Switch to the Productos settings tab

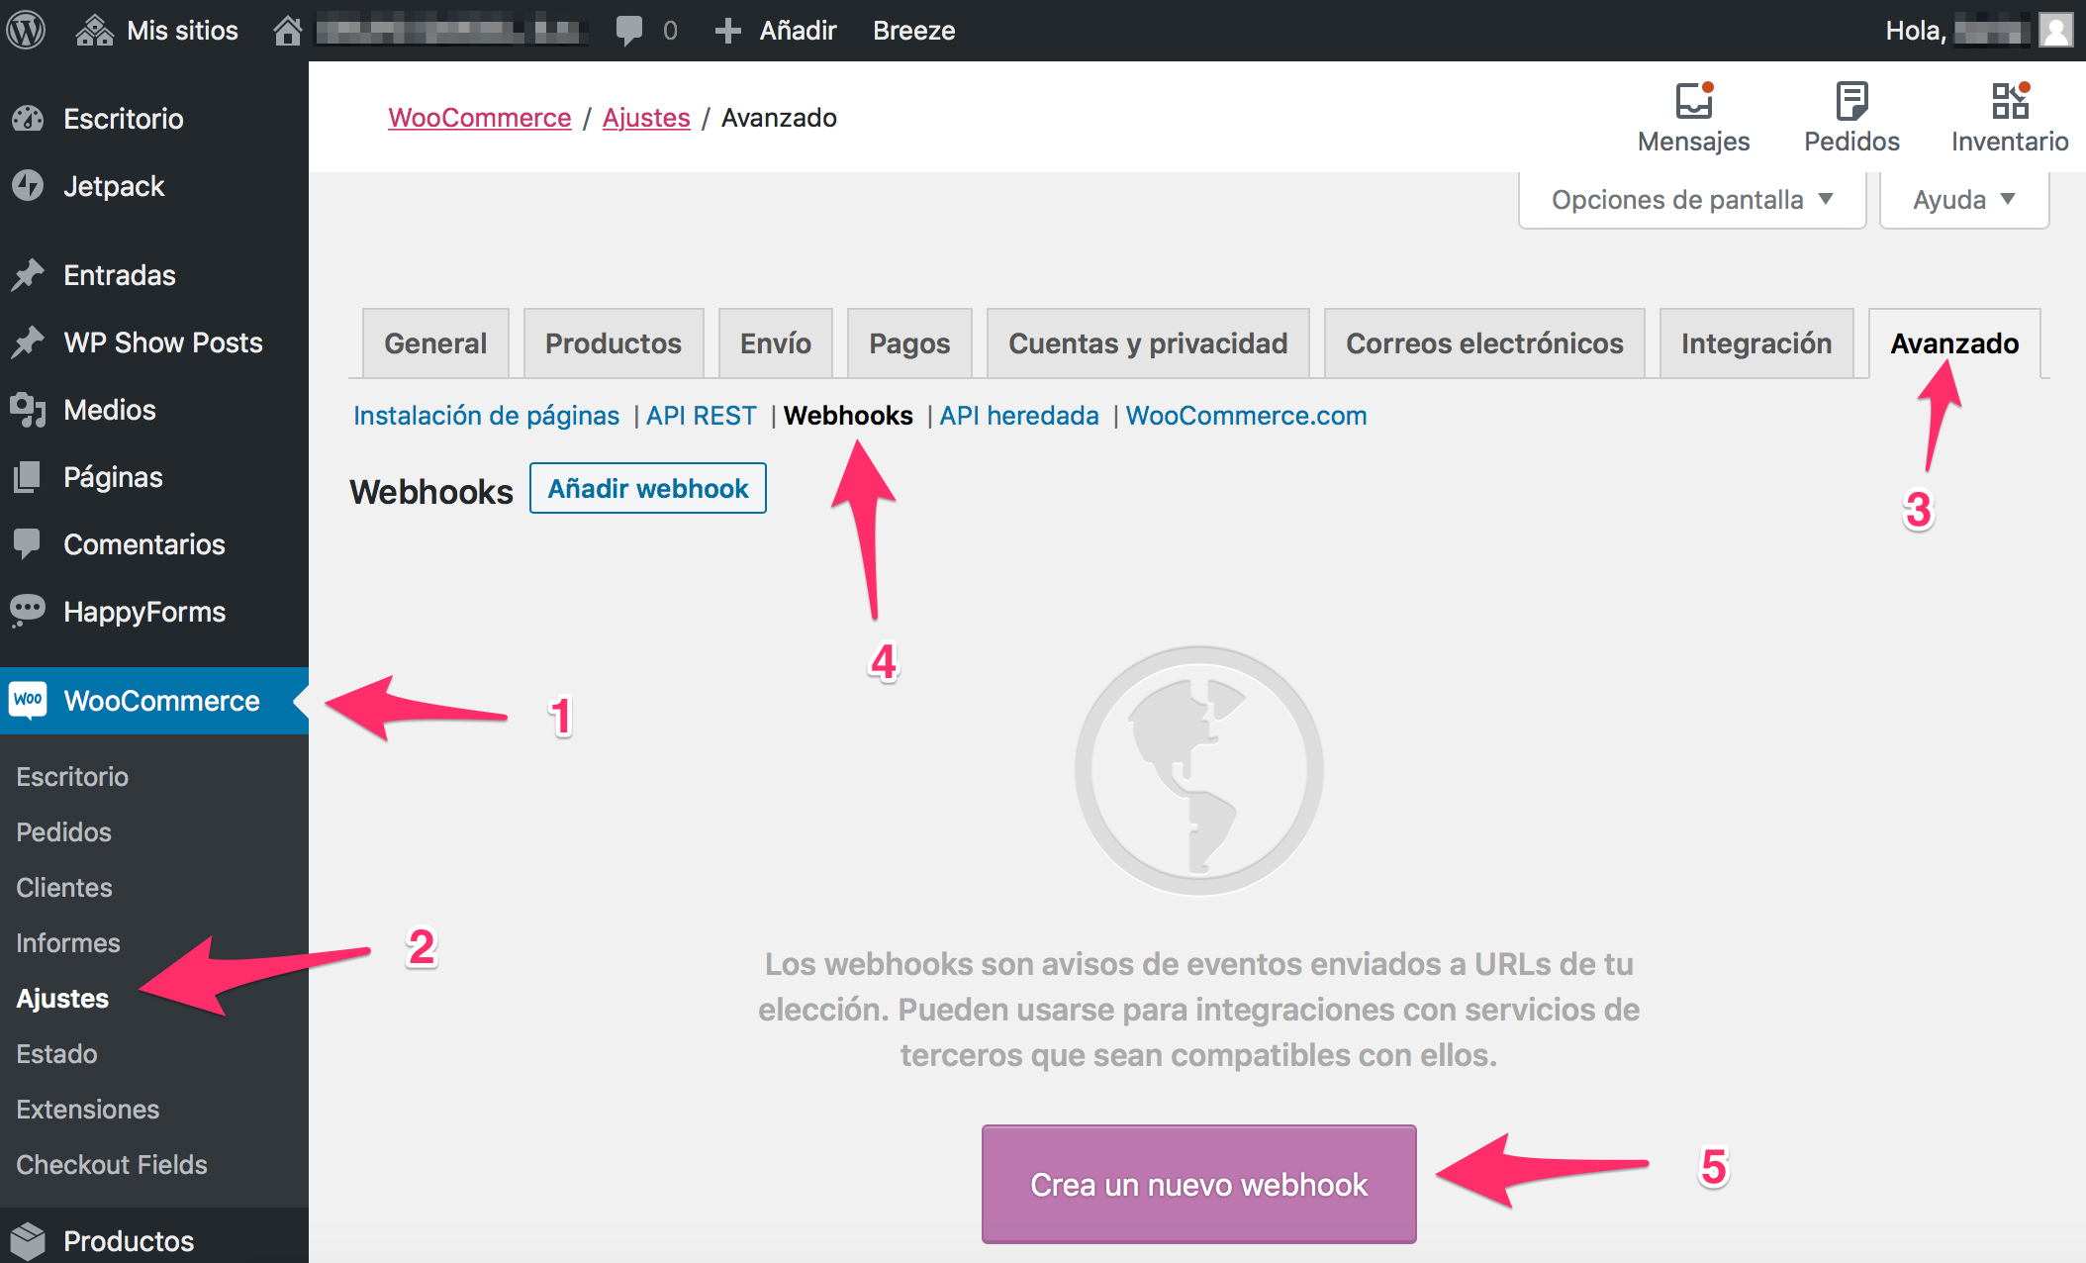614,343
